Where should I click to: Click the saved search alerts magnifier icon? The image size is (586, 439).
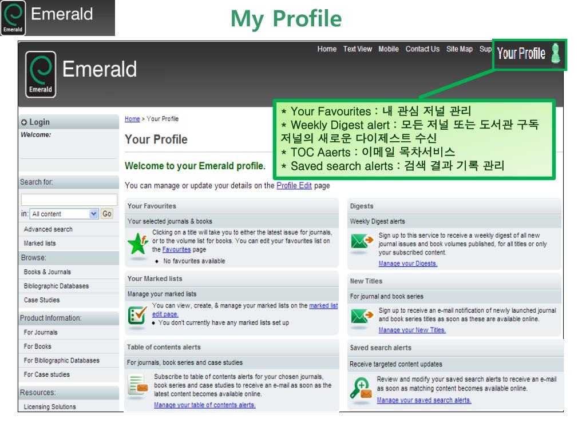tap(361, 388)
